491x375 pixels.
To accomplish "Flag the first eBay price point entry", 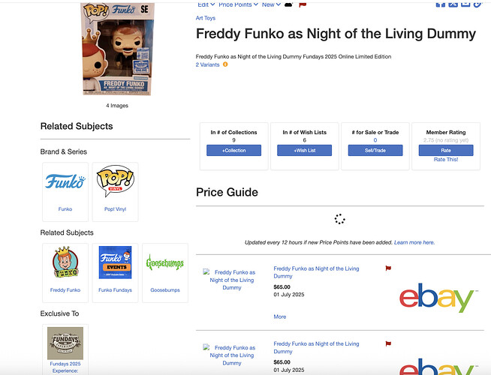I will click(x=388, y=268).
